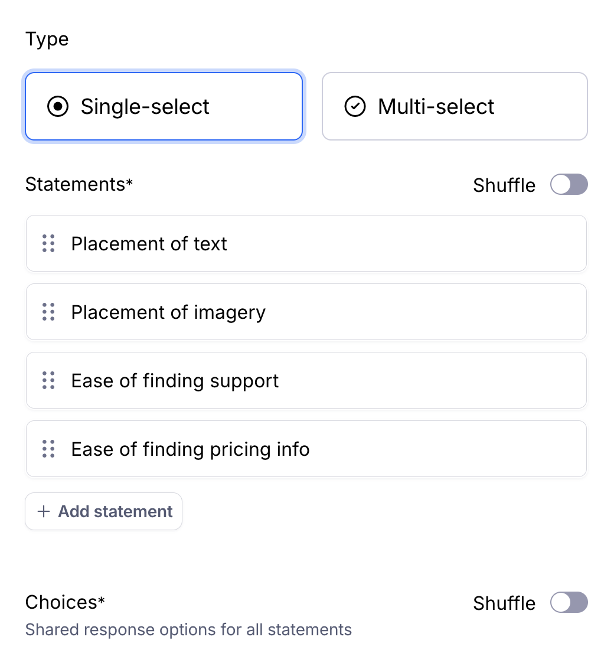Choose Single-select question type

(164, 106)
